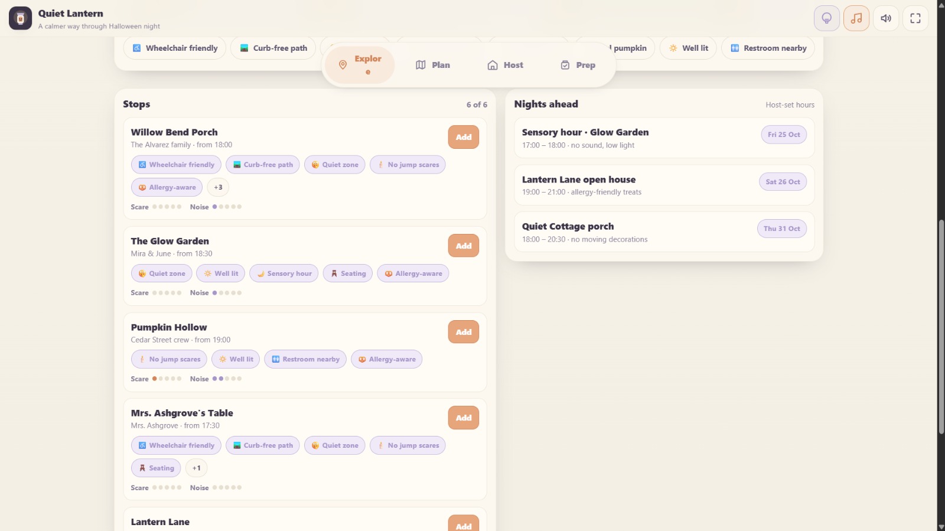Open Sensory hour · Glow Garden event
Screen dimensions: 945x531
coord(664,138)
